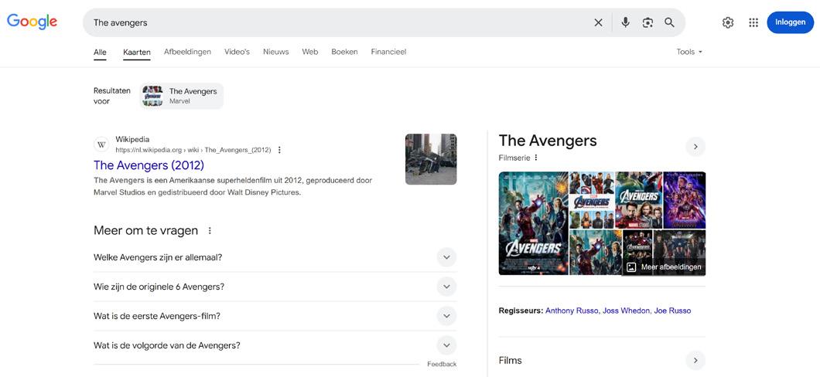Open options next to Meer om te vragen
The image size is (820, 377).
210,230
